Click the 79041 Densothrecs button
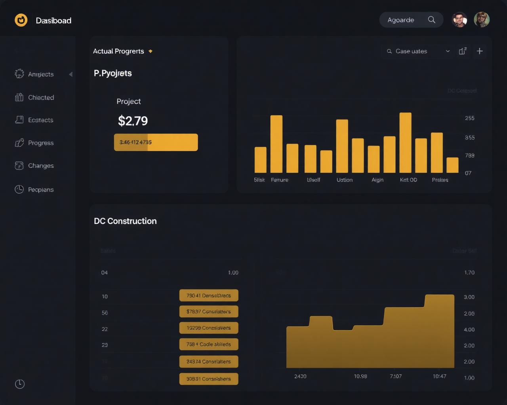The width and height of the screenshot is (507, 405). 209,295
